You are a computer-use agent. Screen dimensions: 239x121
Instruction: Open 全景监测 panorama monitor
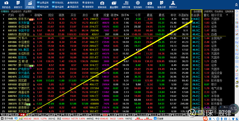point(43,3)
